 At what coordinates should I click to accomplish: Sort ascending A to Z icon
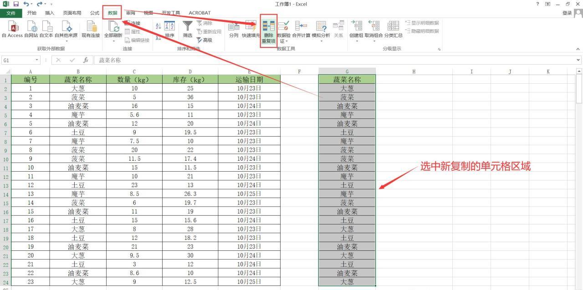[159, 25]
